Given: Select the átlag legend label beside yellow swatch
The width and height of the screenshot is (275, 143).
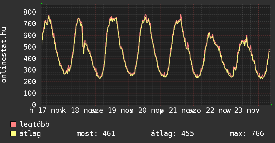Looking at the screenshot, I should [30, 134].
